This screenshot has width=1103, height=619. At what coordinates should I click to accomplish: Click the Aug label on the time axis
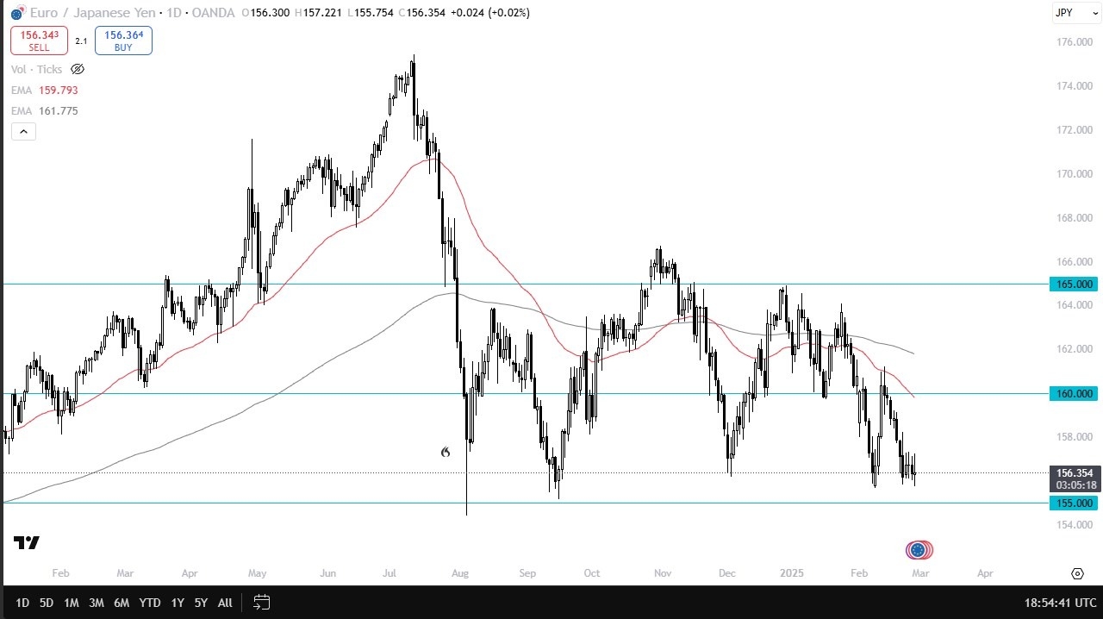[459, 573]
